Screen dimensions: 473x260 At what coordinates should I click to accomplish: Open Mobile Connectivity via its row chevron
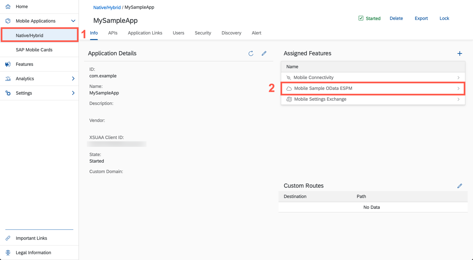click(459, 78)
